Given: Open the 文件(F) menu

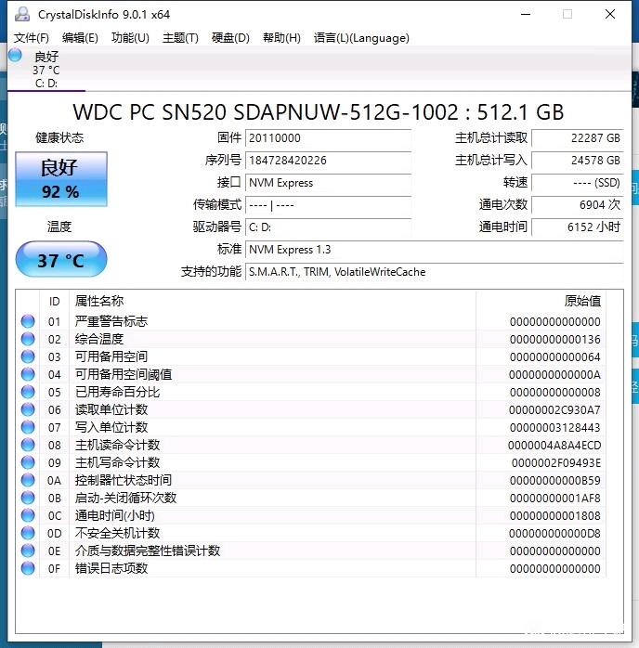Looking at the screenshot, I should coord(32,38).
